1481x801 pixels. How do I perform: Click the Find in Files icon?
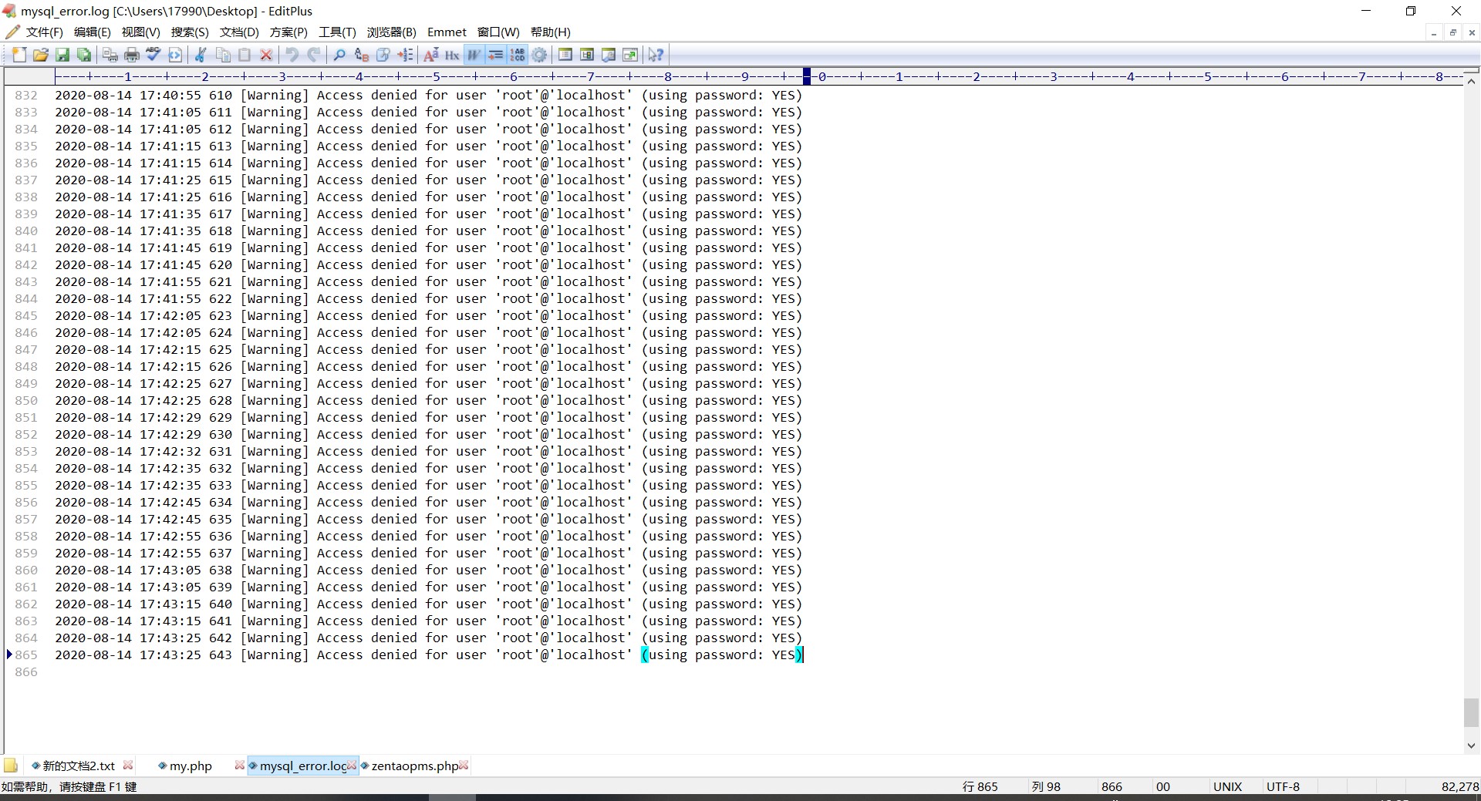point(383,55)
